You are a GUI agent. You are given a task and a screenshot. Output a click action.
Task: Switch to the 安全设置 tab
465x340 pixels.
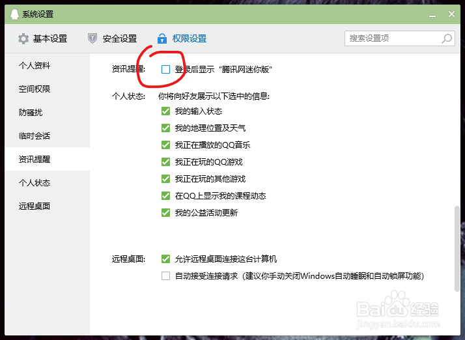coord(113,38)
